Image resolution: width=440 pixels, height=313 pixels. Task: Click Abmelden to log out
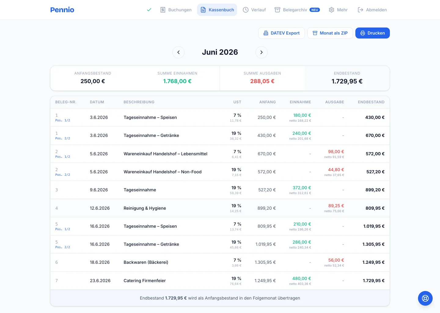point(372,10)
